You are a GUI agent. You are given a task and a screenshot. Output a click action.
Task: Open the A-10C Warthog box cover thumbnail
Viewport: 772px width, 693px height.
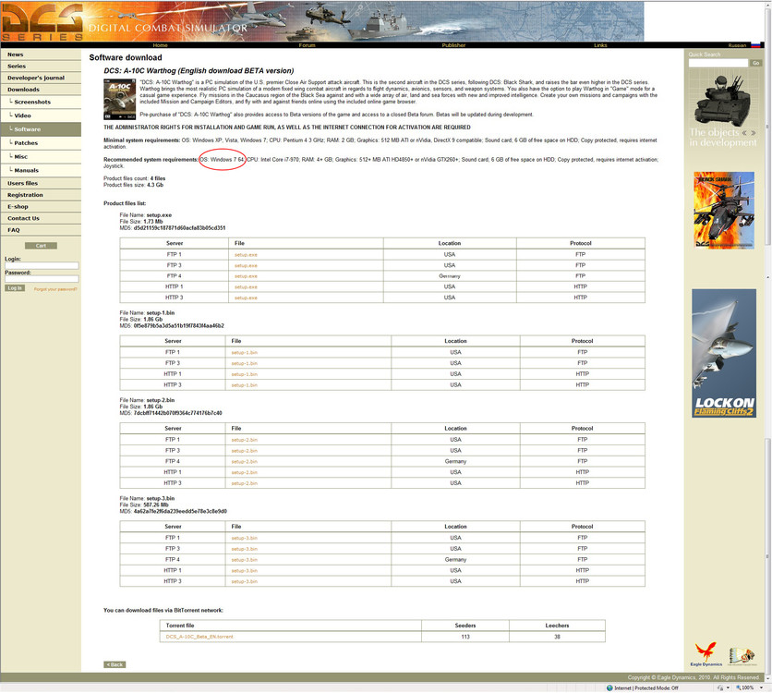pos(120,100)
